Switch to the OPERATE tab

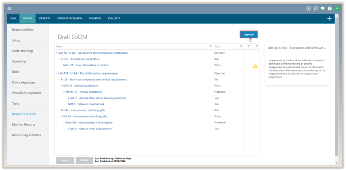click(45, 18)
